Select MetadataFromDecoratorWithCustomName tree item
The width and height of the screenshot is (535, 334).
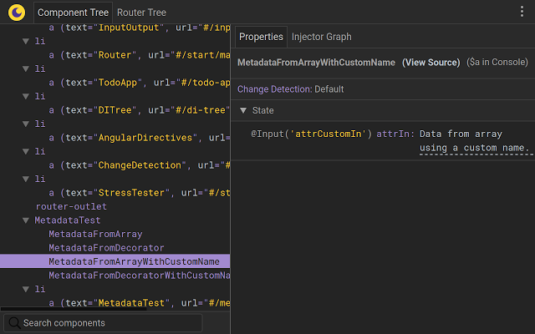point(138,276)
